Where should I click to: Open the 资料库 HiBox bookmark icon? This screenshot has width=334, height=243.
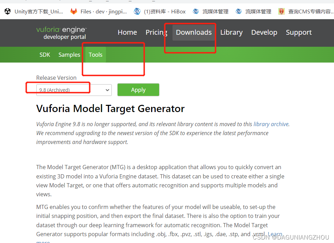[x=137, y=11]
